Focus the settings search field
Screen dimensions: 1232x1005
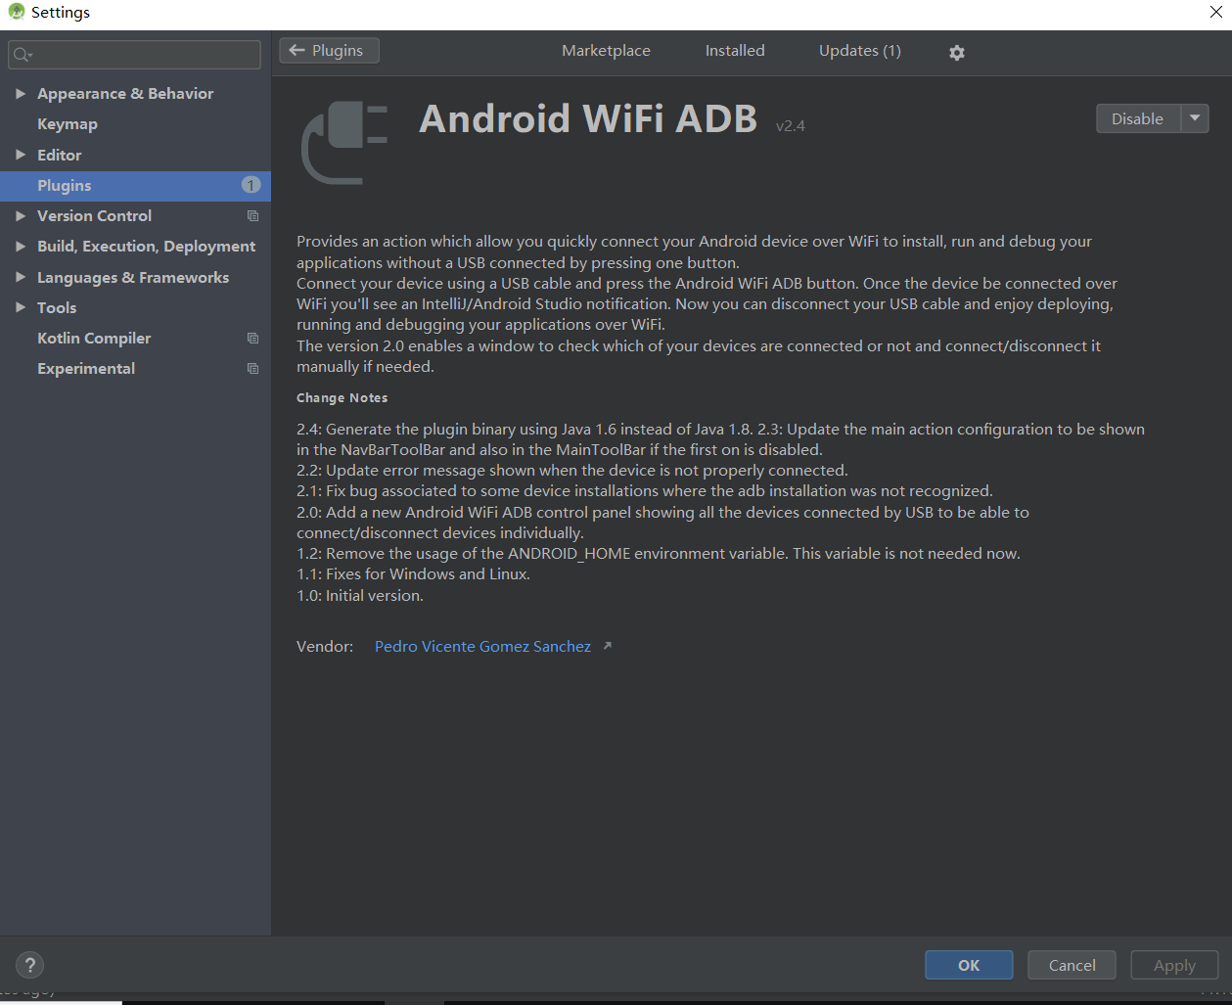click(x=135, y=55)
